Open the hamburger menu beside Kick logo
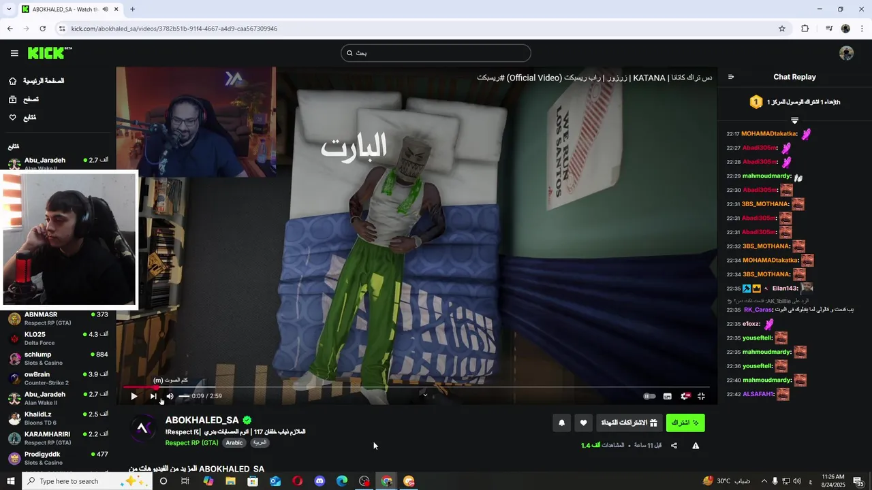The image size is (872, 490). (x=14, y=53)
